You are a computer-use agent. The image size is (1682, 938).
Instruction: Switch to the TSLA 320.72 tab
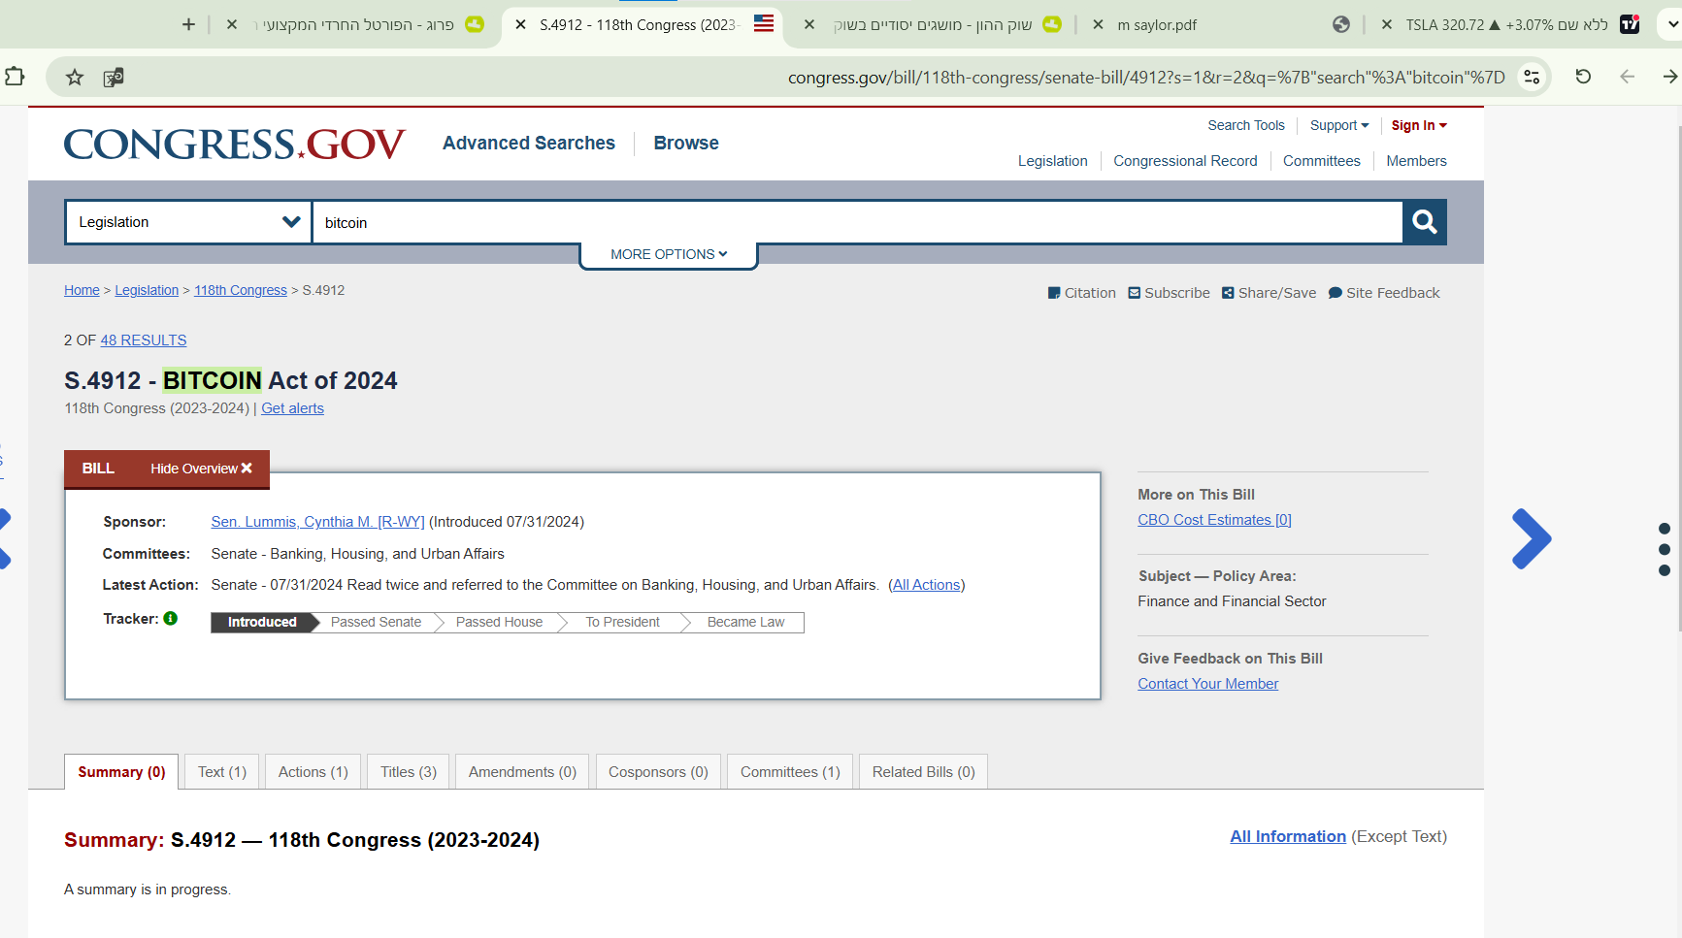(x=1507, y=25)
